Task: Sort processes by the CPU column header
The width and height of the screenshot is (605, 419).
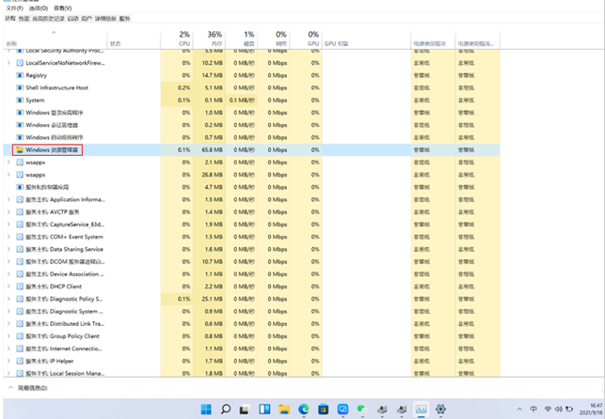Action: [x=184, y=39]
